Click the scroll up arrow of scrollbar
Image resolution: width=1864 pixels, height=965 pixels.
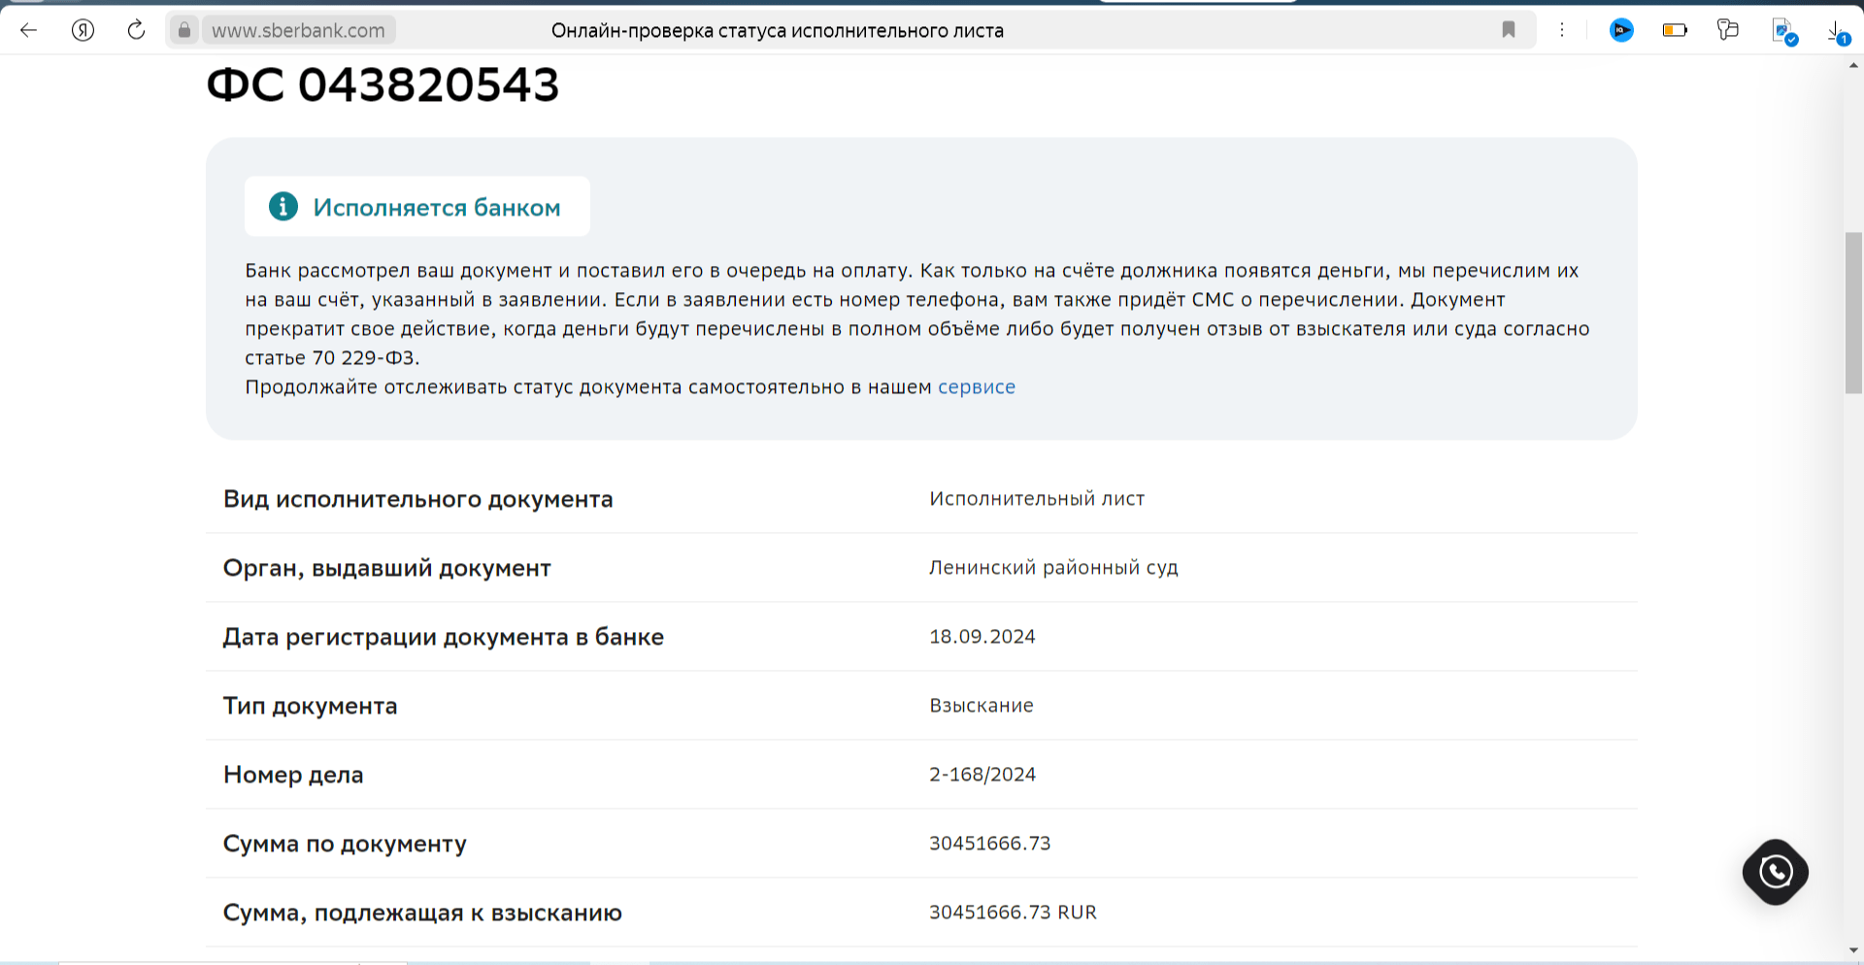pyautogui.click(x=1853, y=65)
